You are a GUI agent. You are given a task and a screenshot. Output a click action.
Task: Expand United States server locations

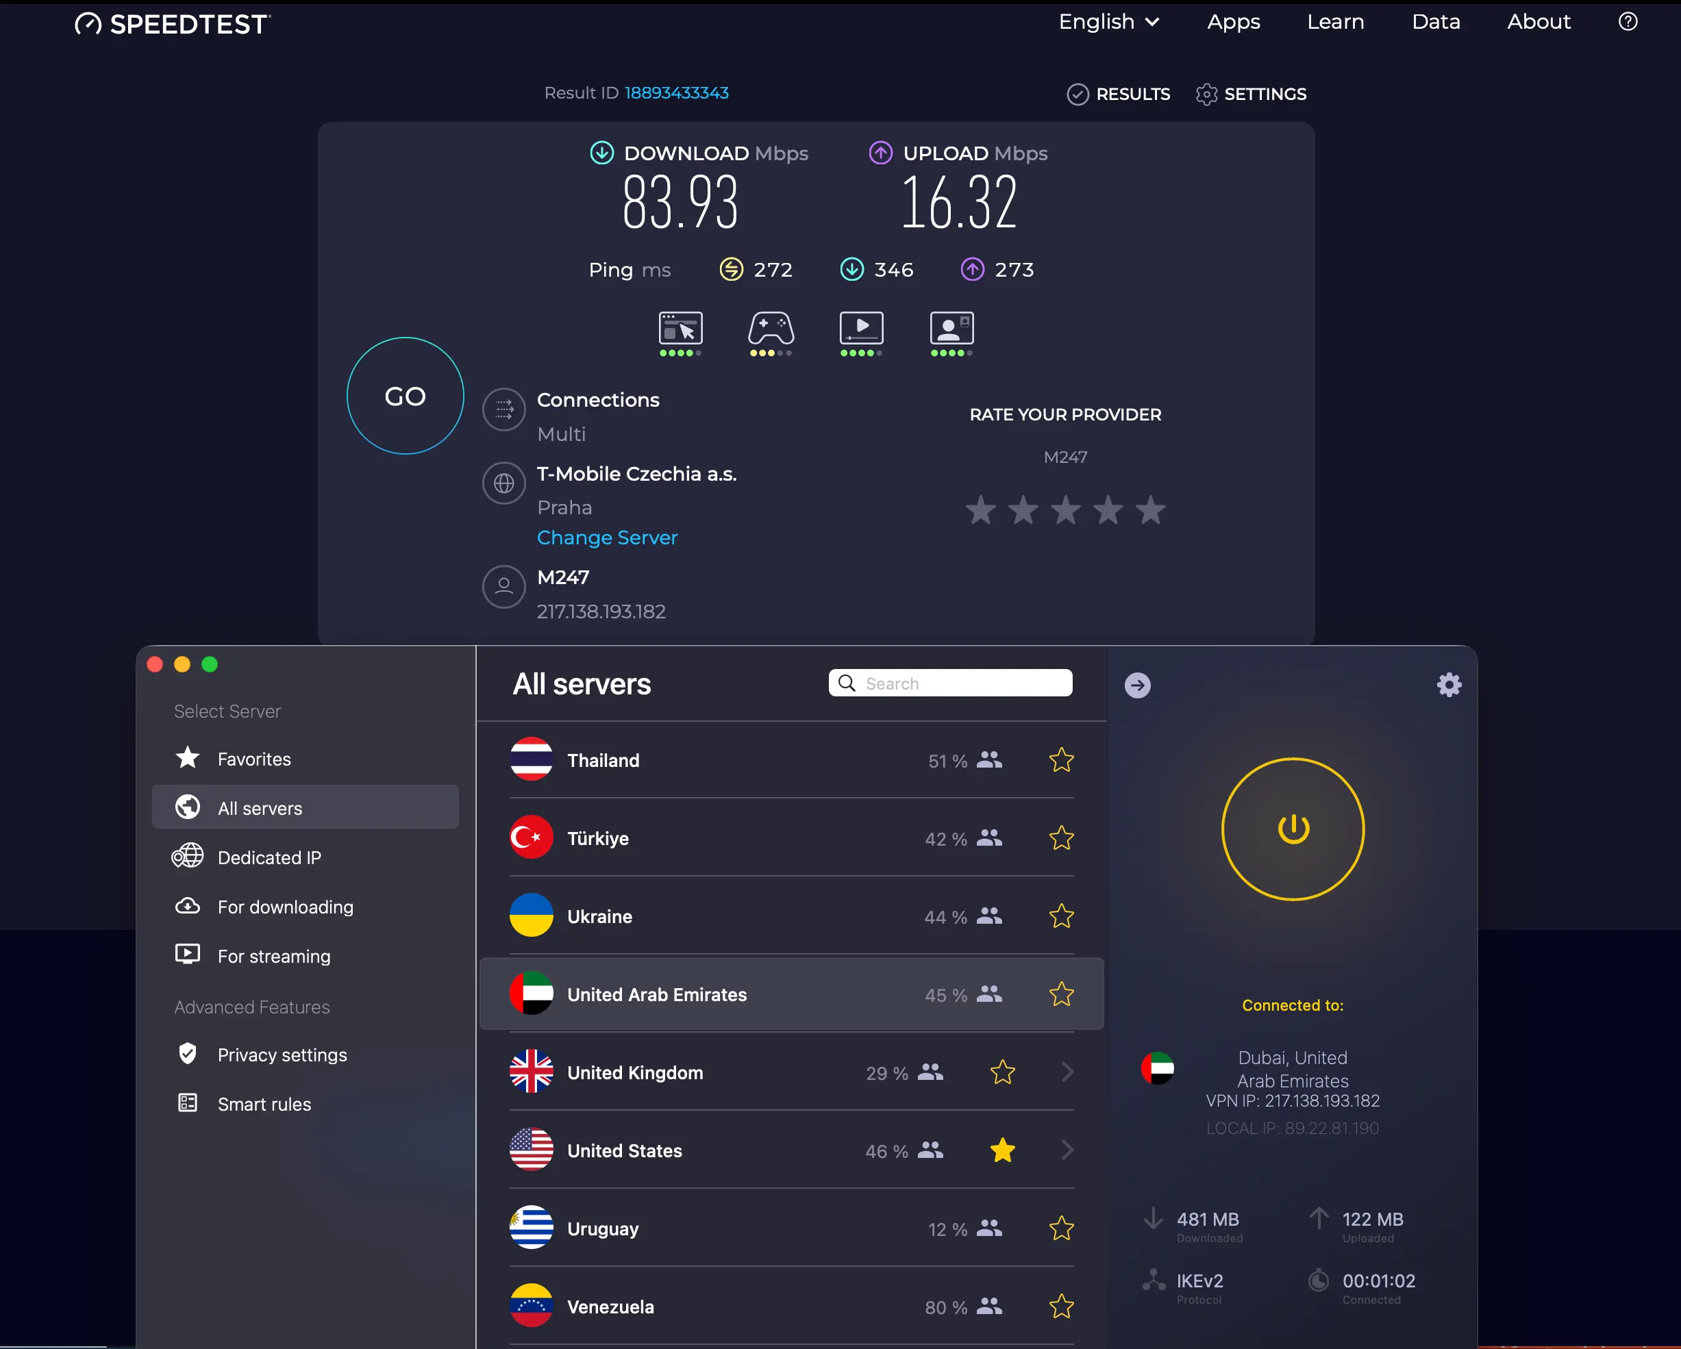tap(1067, 1150)
